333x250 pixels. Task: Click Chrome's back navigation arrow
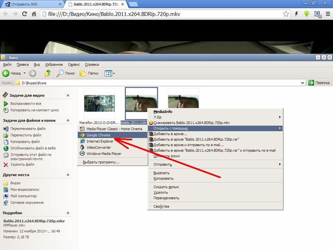(6, 14)
